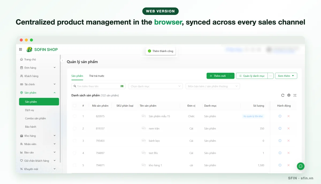Delete product test fifo
This screenshot has height=184, width=321.
[288, 153]
